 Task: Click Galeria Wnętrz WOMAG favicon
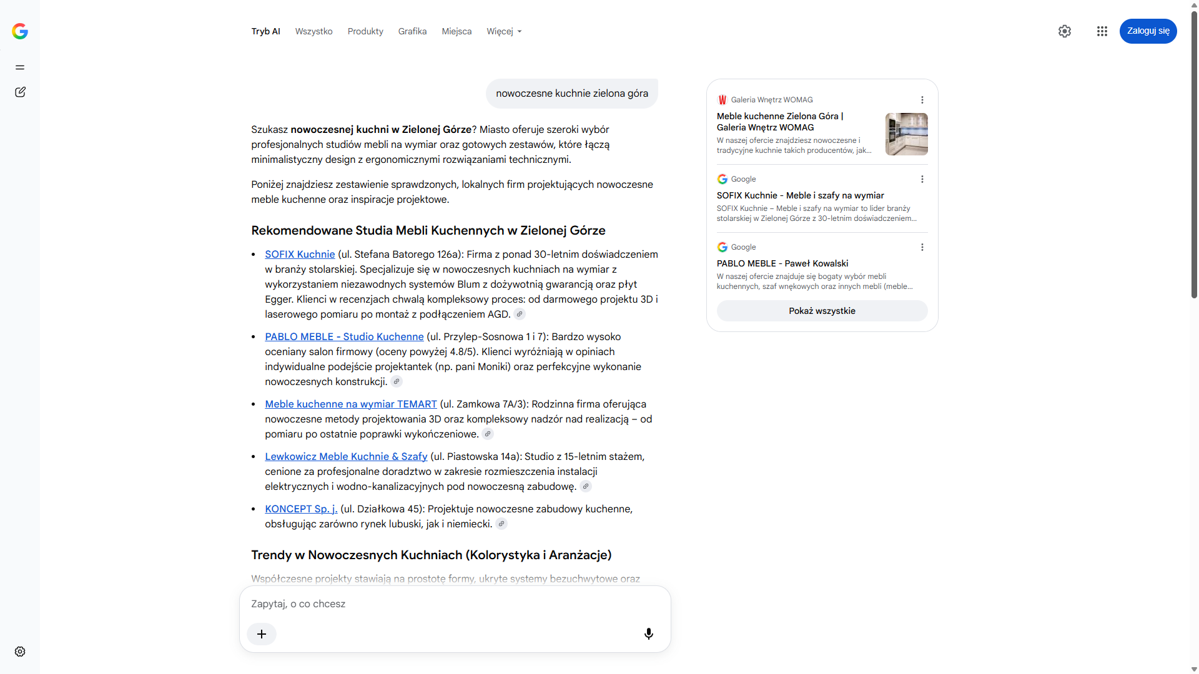coord(723,100)
